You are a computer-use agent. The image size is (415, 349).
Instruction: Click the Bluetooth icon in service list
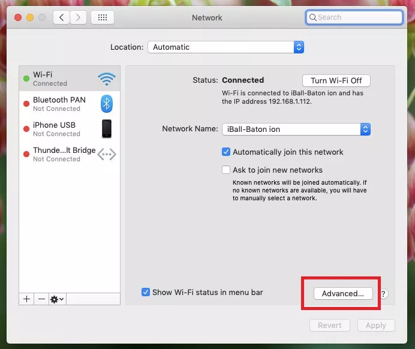[107, 104]
